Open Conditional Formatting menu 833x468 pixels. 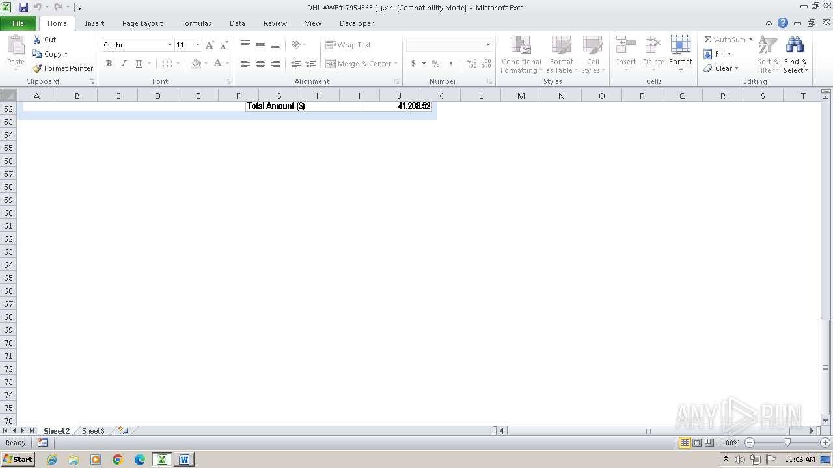click(521, 55)
